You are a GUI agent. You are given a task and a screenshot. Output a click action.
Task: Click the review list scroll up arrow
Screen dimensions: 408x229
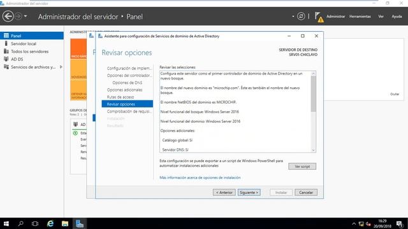tap(313, 74)
